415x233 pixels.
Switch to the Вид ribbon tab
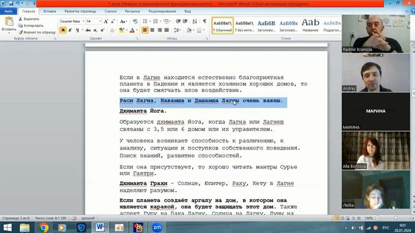[187, 12]
